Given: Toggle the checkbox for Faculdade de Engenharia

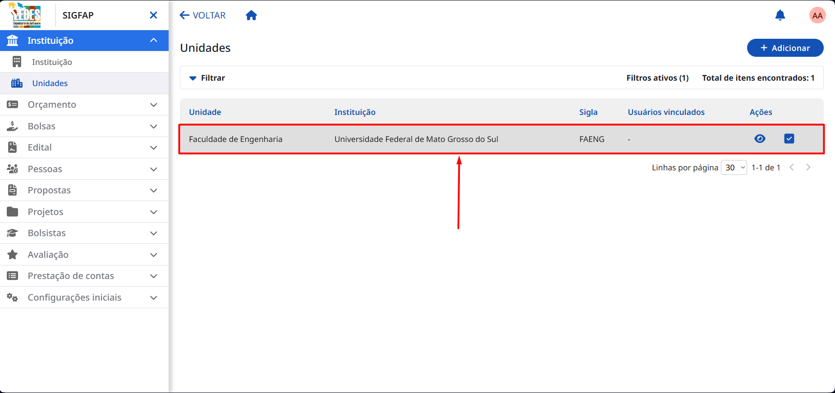Looking at the screenshot, I should click(789, 139).
